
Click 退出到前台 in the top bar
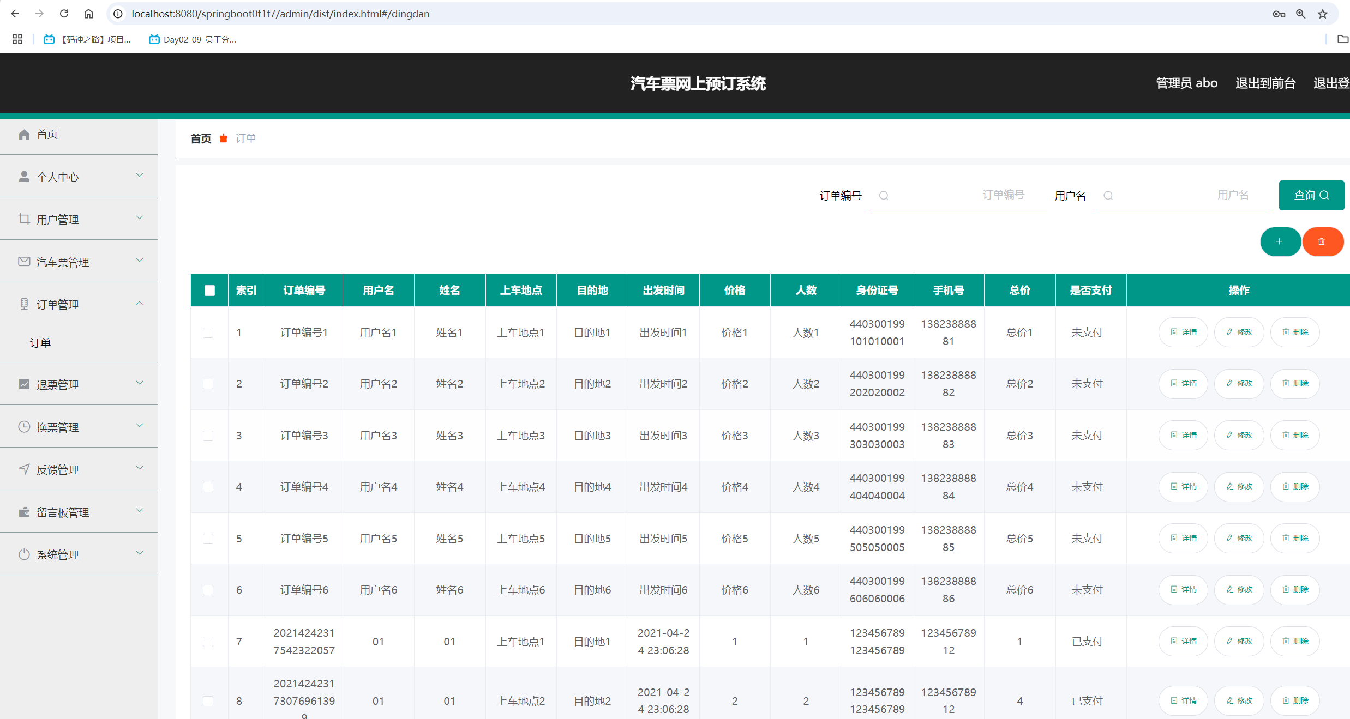point(1265,83)
